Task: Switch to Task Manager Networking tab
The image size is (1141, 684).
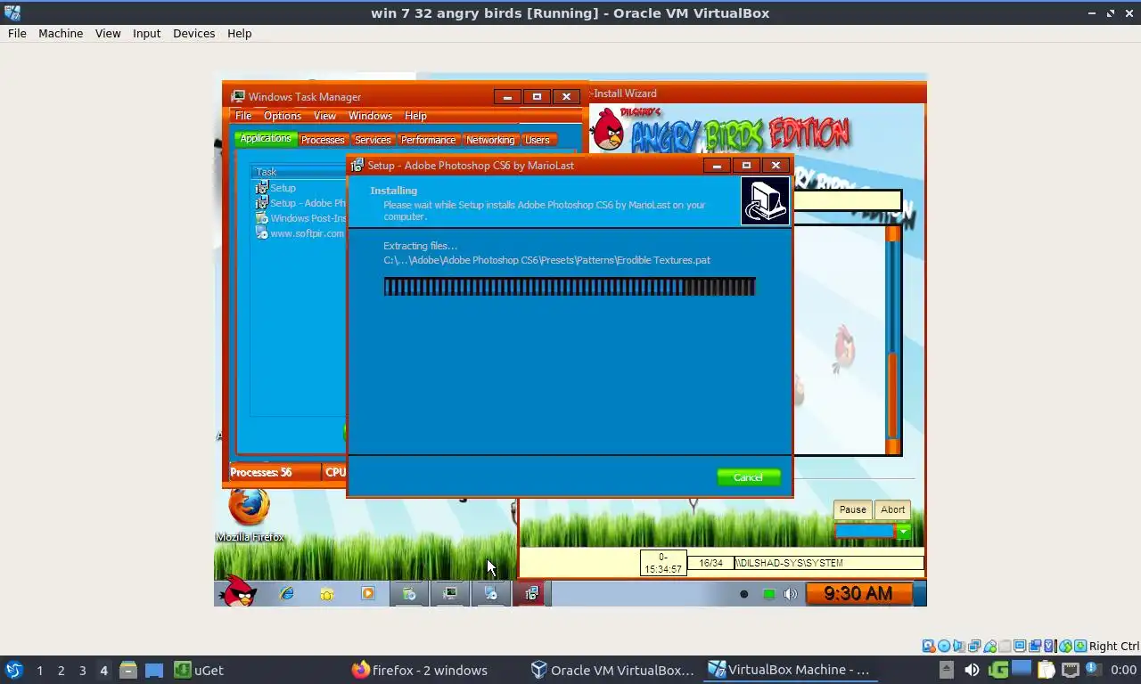Action: coord(490,140)
